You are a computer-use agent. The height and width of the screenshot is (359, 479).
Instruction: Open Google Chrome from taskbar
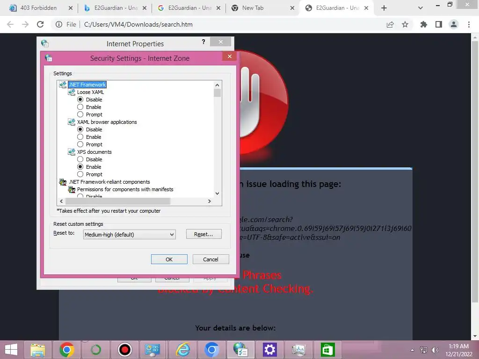[x=67, y=350]
